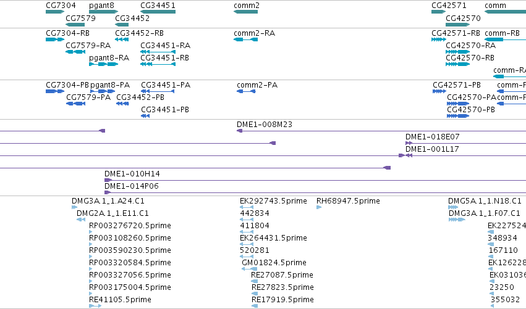Click the 520281 EST feature
This screenshot has height=309, width=526.
247,257
